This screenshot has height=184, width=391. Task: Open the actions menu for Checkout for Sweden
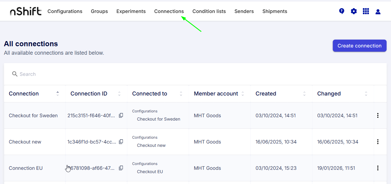point(378,115)
